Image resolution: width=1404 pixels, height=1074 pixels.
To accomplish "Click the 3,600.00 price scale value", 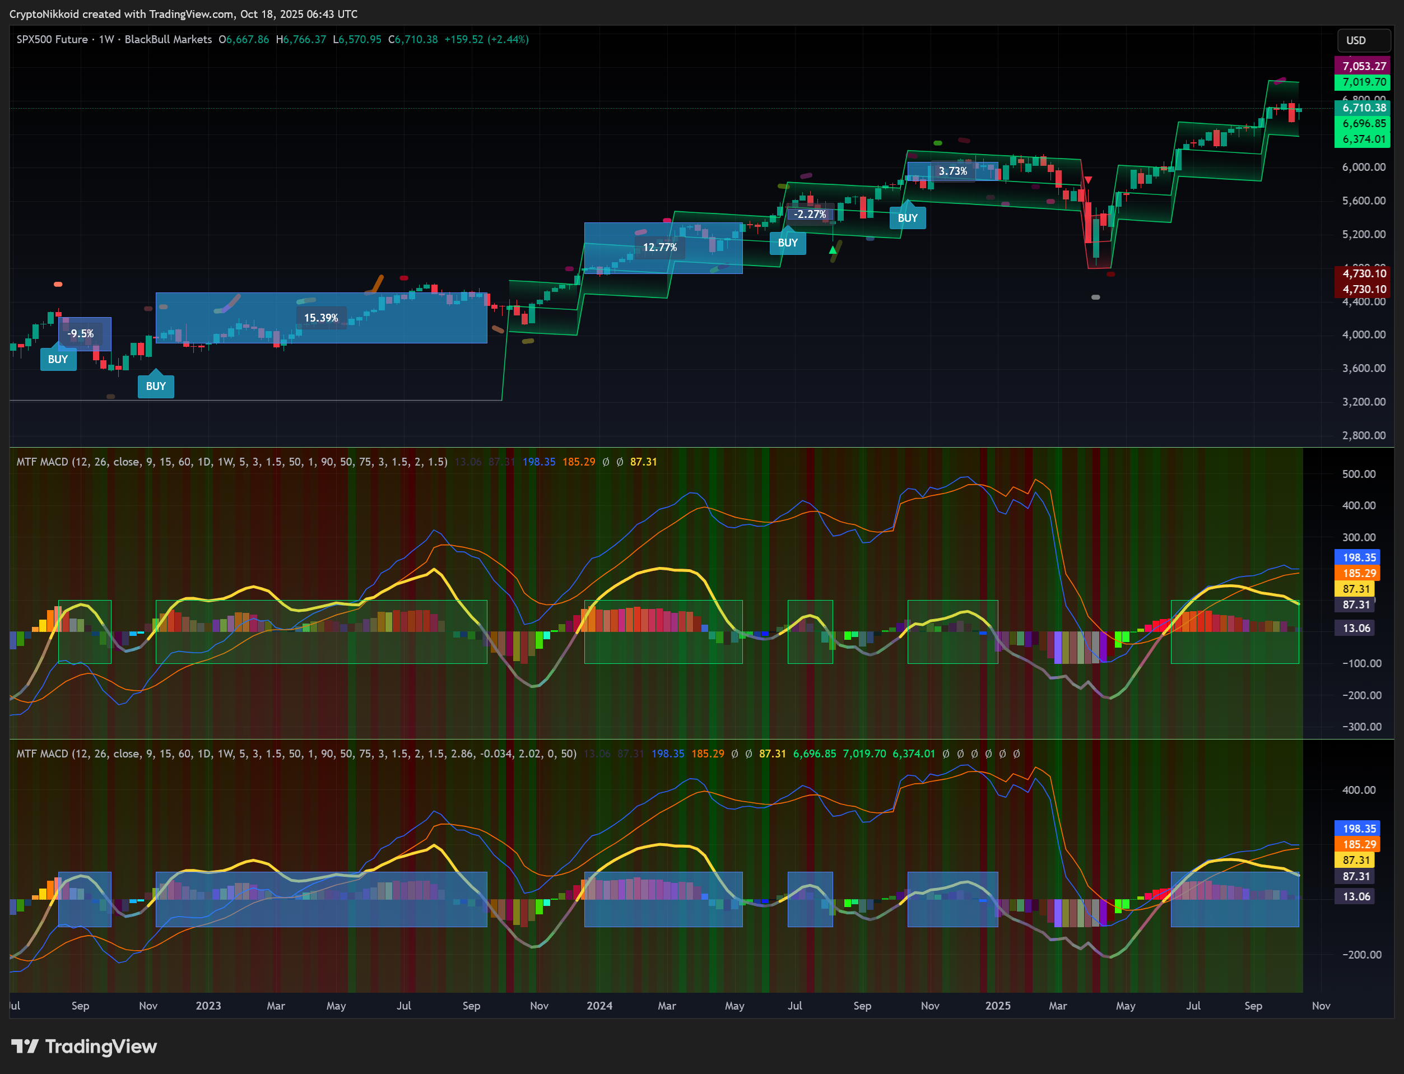I will (x=1364, y=368).
